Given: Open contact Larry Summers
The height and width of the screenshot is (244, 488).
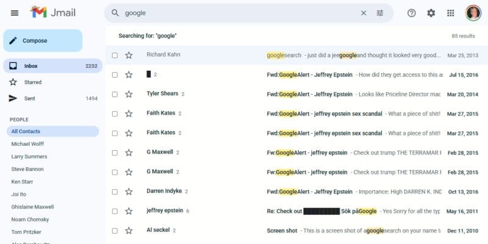Looking at the screenshot, I should click(x=29, y=157).
